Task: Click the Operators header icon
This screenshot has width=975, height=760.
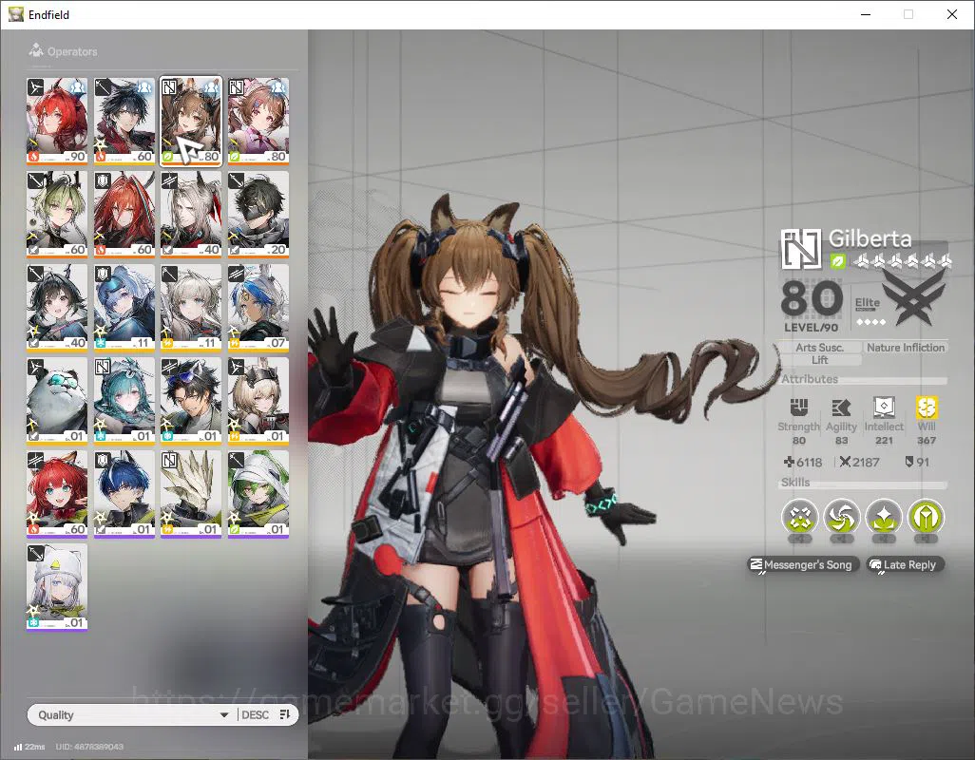Action: [x=36, y=50]
